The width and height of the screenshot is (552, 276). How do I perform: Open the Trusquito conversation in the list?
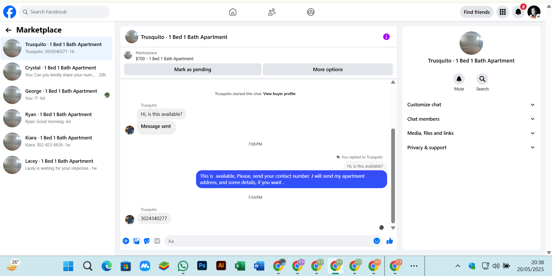[57, 48]
